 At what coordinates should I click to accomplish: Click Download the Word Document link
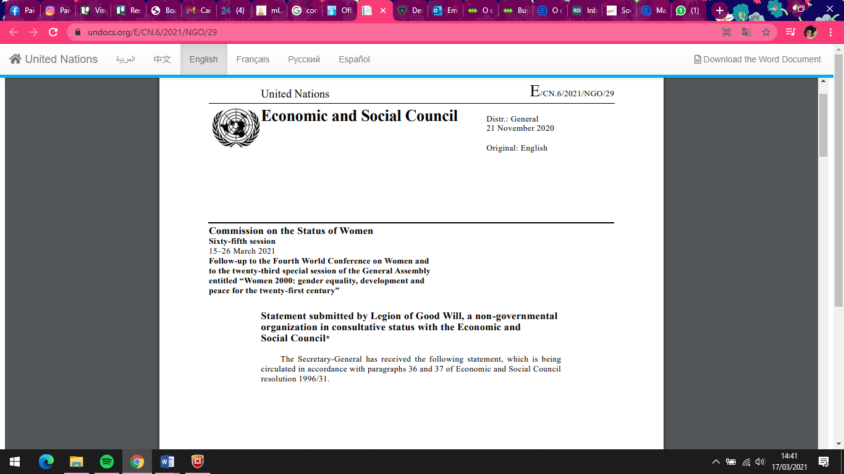pos(757,59)
